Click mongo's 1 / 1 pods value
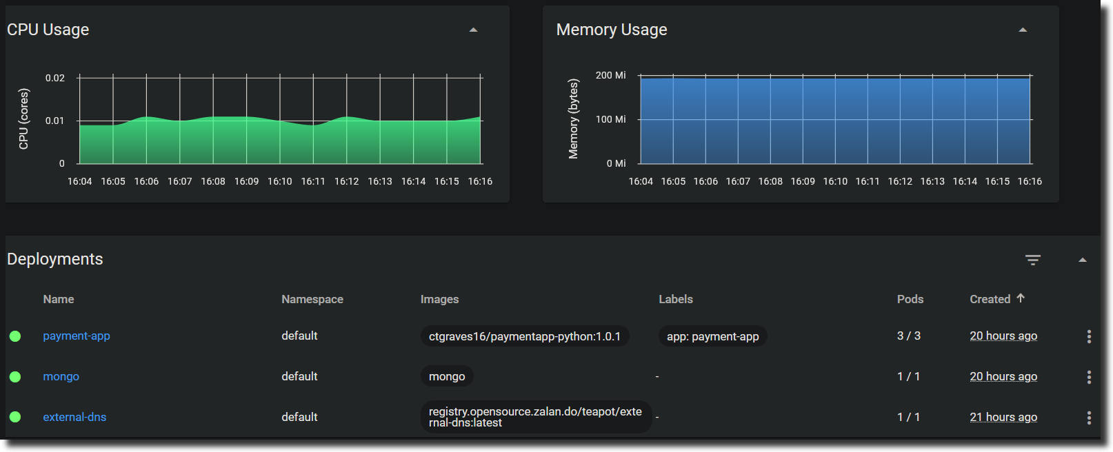The width and height of the screenshot is (1113, 452). (909, 376)
